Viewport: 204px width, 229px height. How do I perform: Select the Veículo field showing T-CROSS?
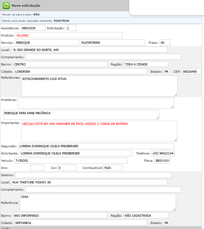[x=71, y=160]
